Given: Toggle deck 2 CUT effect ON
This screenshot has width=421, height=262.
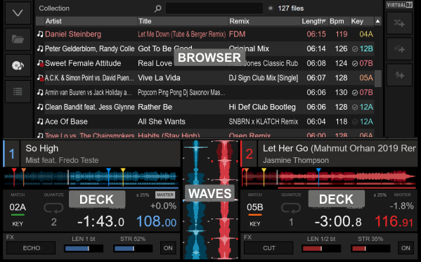Looking at the screenshot, I should [x=406, y=248].
